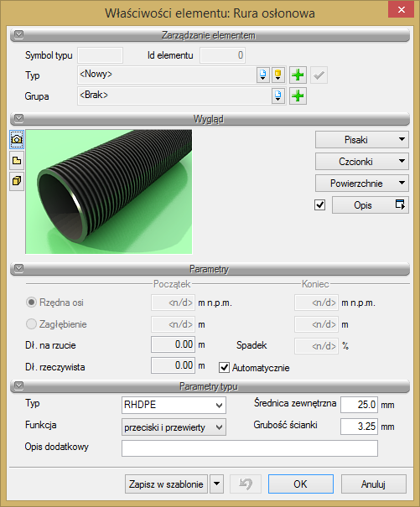Image resolution: width=420 pixels, height=507 pixels.
Task: Switch to the 3D cube view icon
Action: point(17,181)
